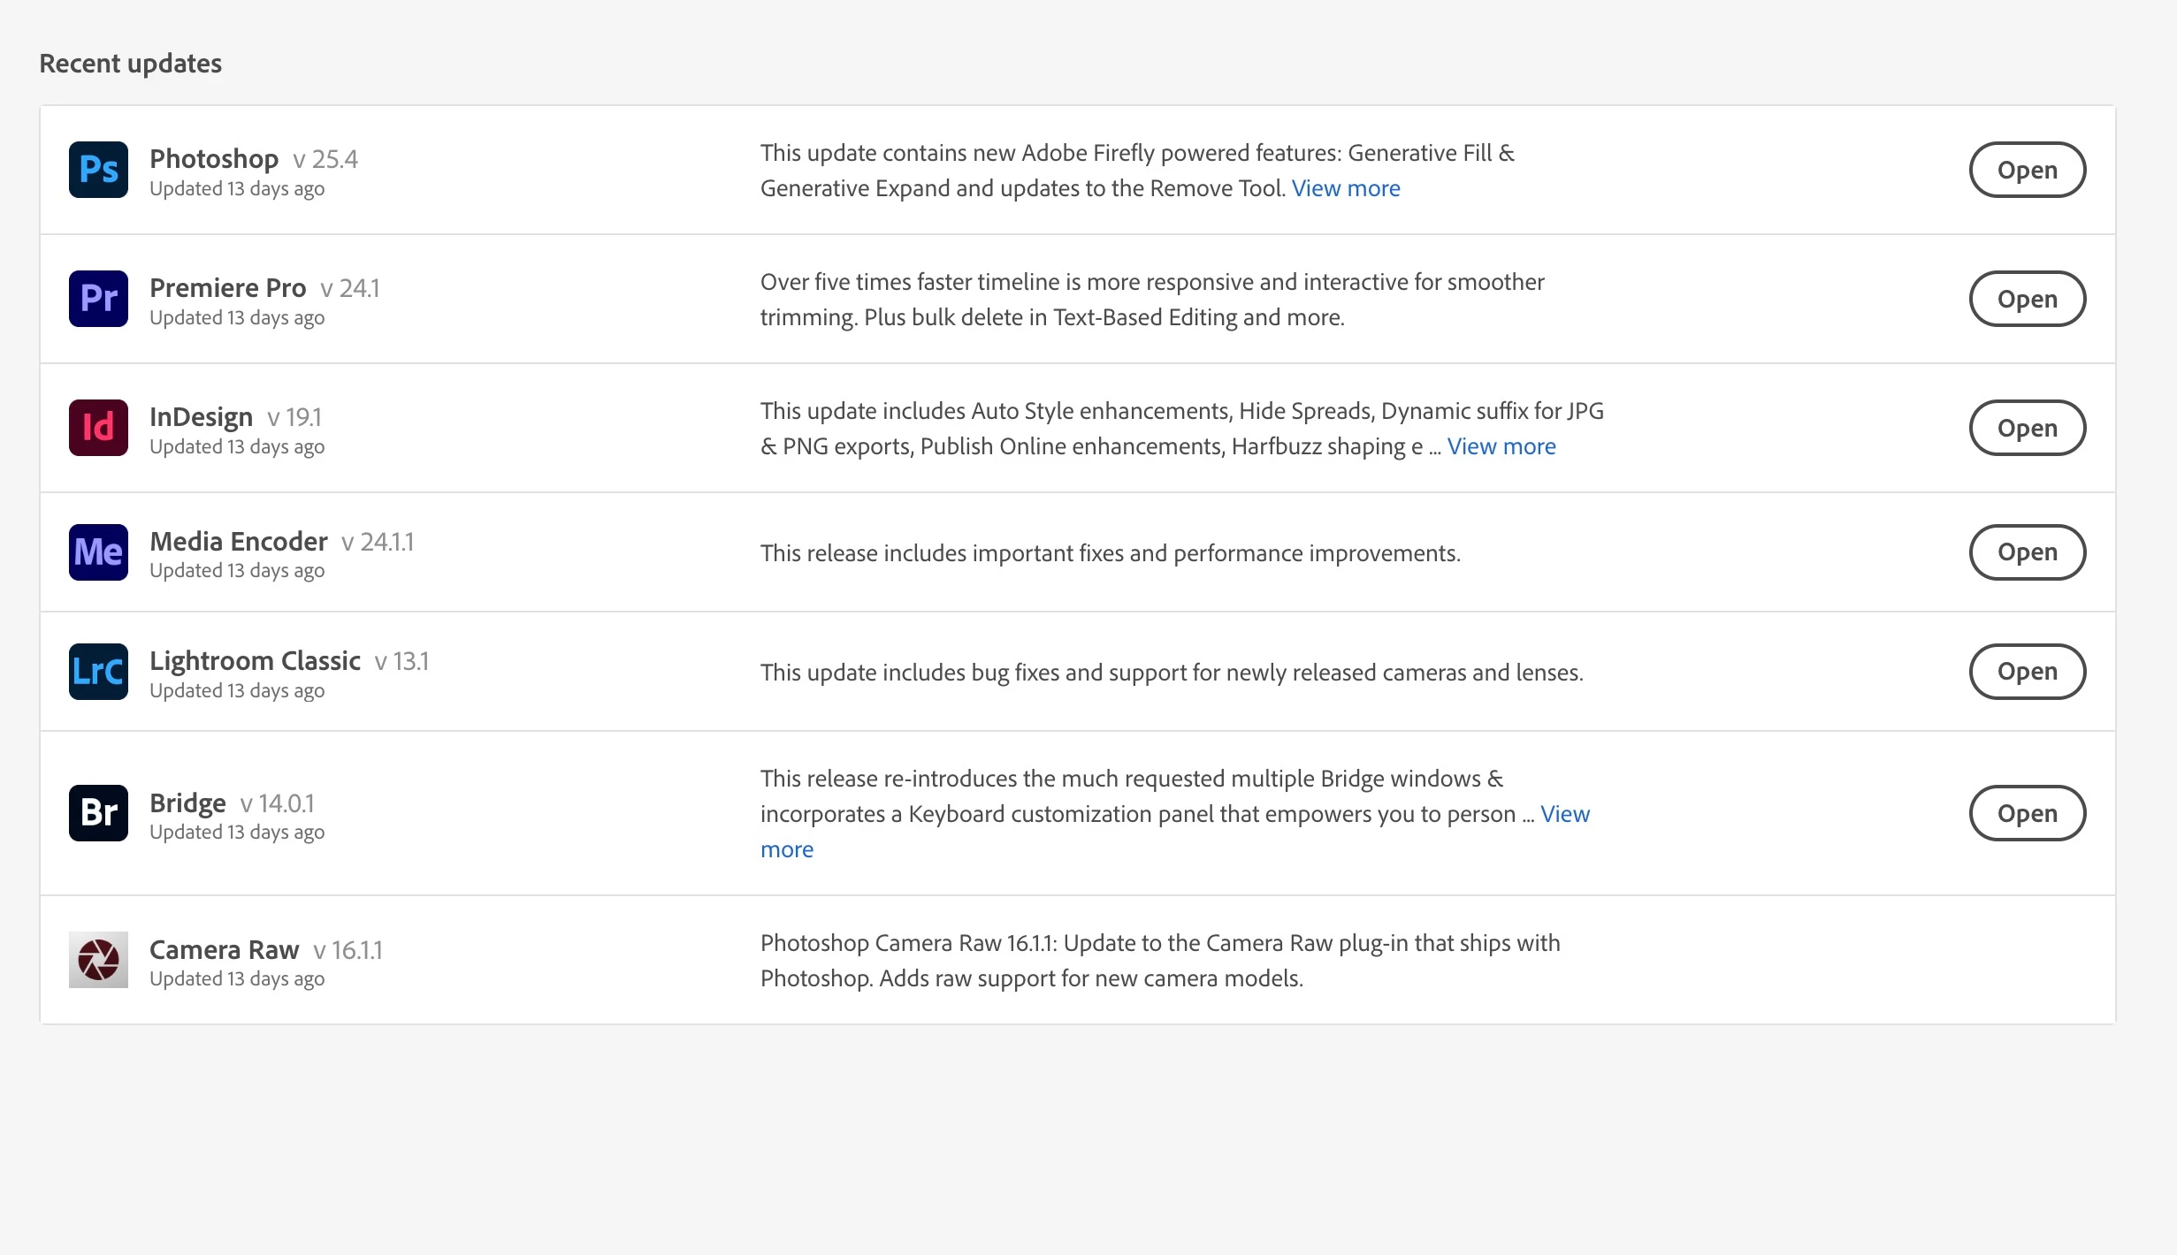Click the Bridge app icon
Screen dimensions: 2177x1255
(98, 813)
